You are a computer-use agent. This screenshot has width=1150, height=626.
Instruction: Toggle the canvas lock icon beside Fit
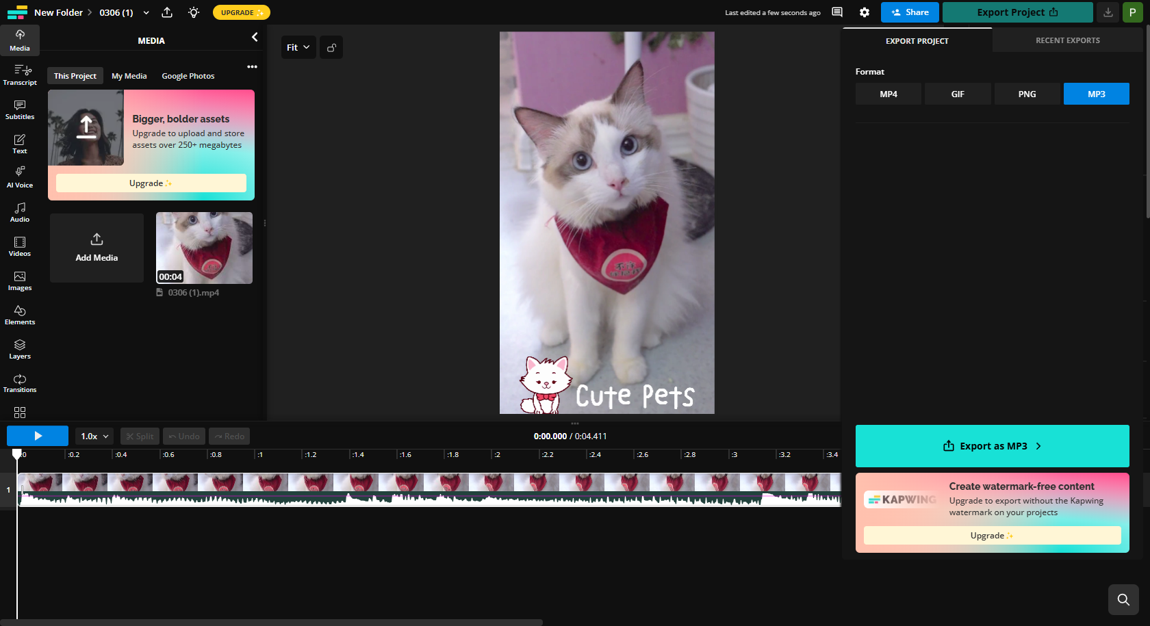331,47
